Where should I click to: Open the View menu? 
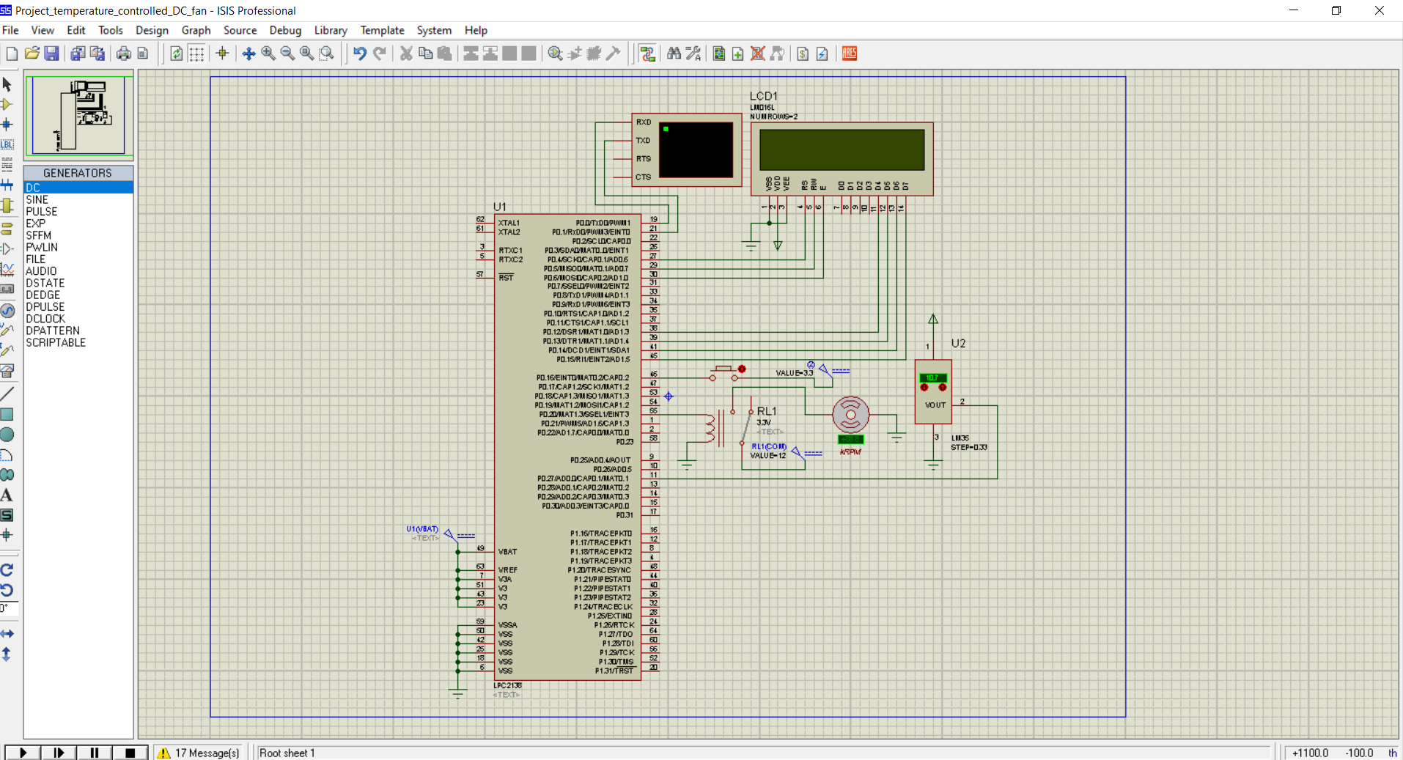coord(43,30)
